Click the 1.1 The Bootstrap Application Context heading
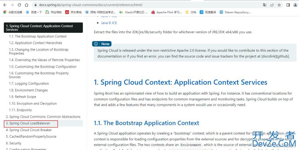Viewport: 299px width, 150px height. tap(147, 123)
